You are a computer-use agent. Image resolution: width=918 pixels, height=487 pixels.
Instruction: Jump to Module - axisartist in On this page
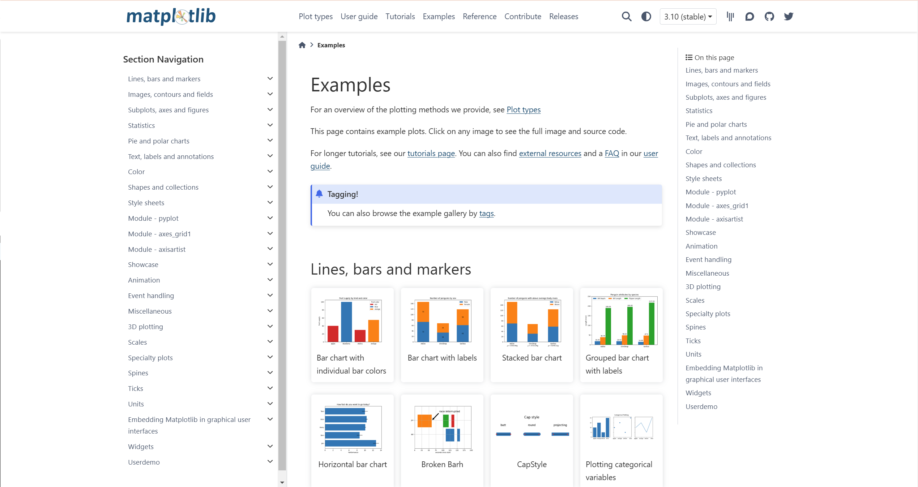tap(714, 219)
